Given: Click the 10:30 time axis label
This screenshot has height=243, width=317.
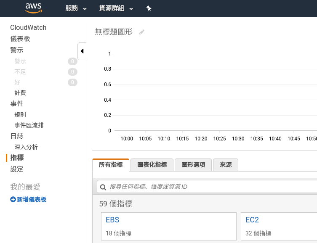Looking at the screenshot, I should pos(238,139).
